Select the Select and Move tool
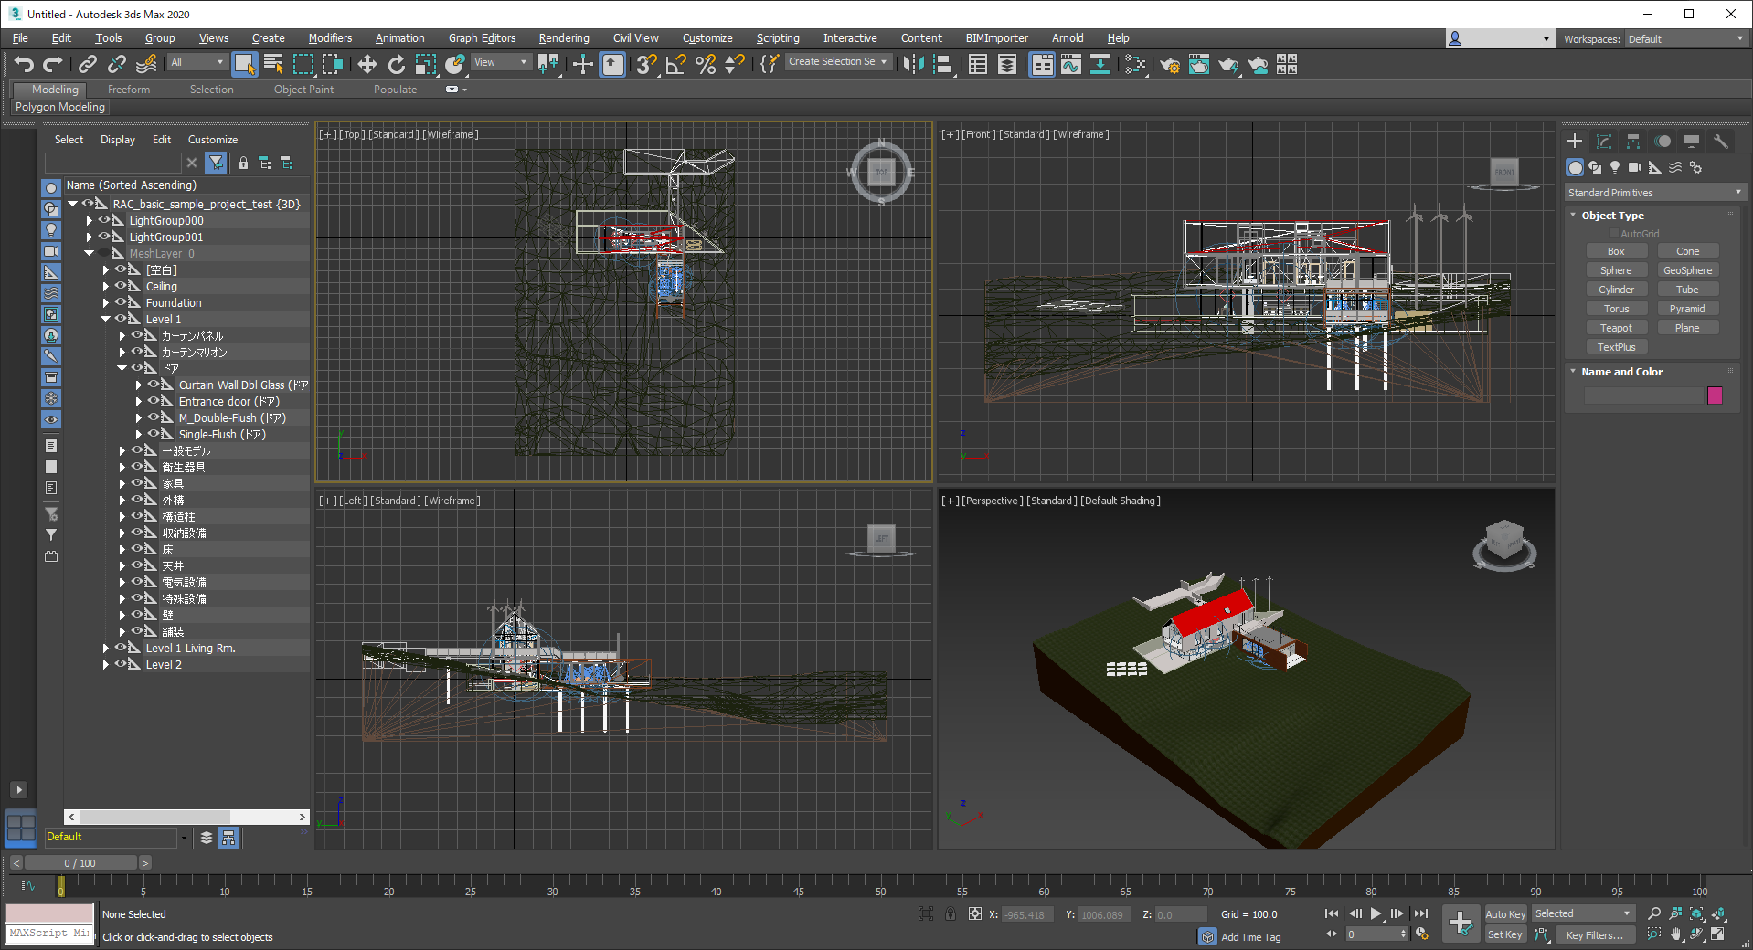1753x950 pixels. (x=367, y=64)
